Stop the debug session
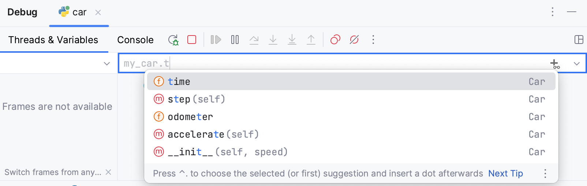 point(192,40)
